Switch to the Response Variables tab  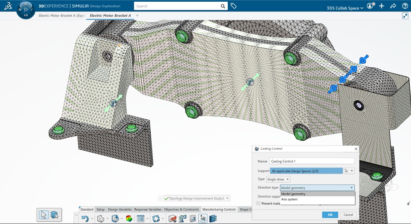(148, 209)
